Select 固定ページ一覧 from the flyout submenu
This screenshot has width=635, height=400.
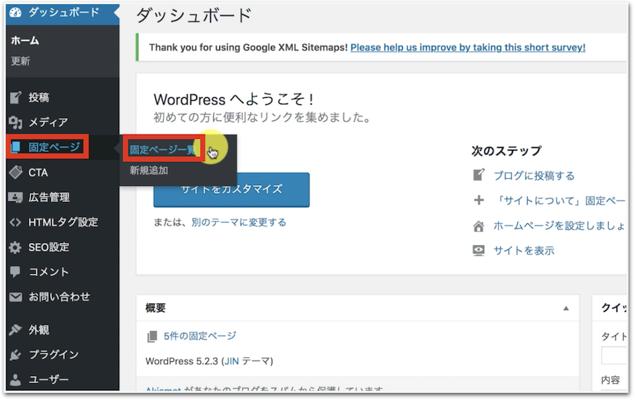[163, 149]
